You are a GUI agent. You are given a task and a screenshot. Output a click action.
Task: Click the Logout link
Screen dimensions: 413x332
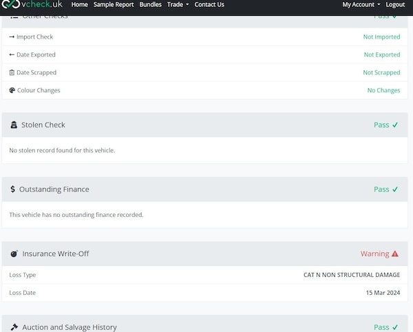[395, 5]
